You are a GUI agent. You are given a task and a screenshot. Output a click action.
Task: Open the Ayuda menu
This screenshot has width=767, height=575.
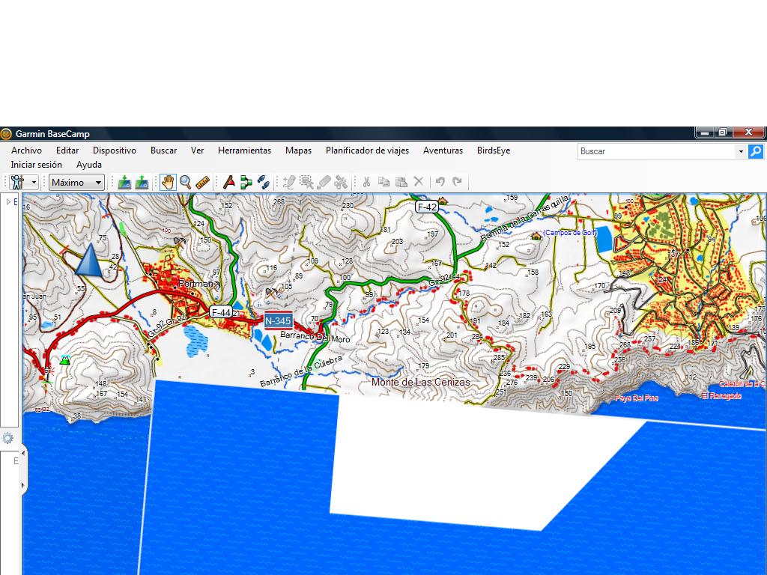pos(89,165)
